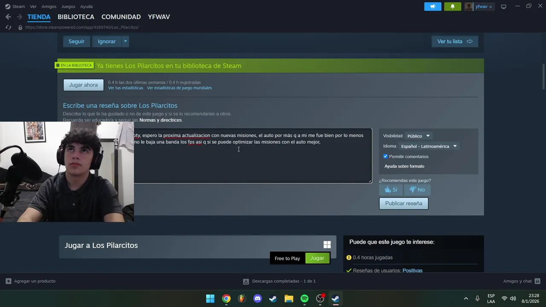Open the Amigos menu
The width and height of the screenshot is (546, 307).
click(49, 6)
